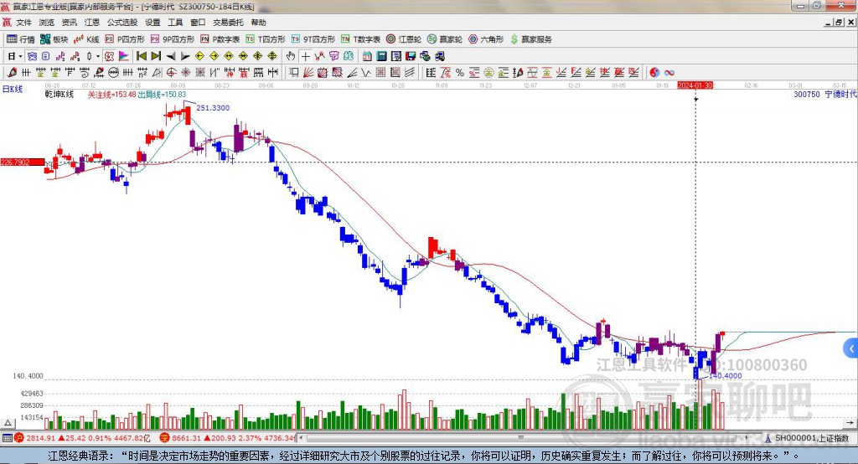Open the 窗口 menu

click(198, 23)
